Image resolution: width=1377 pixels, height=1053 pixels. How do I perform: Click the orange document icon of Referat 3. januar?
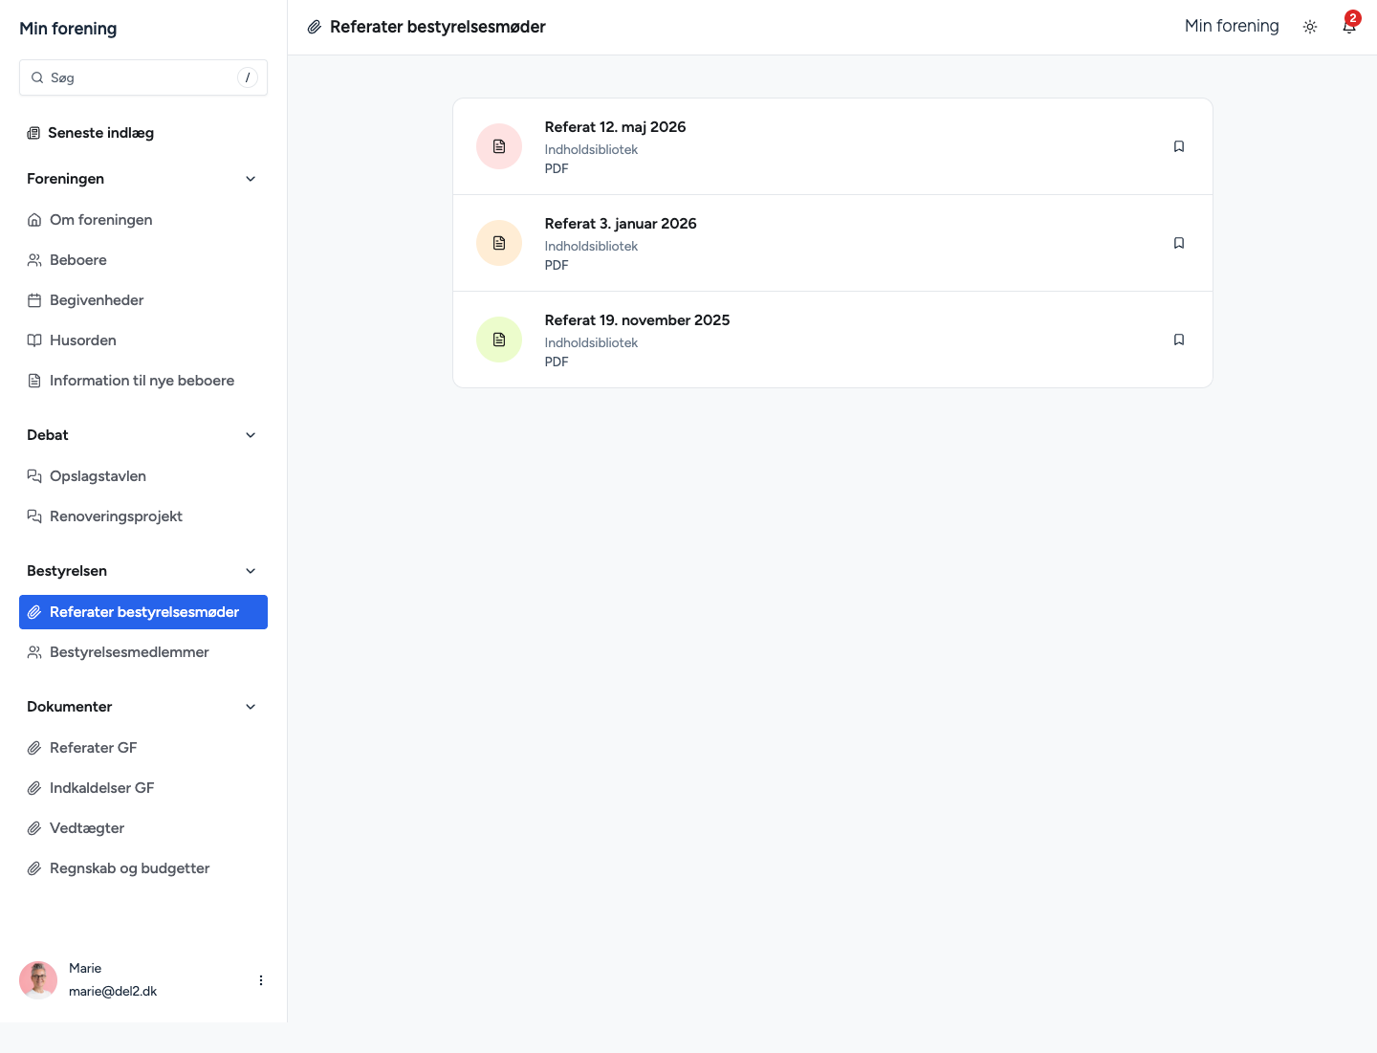pyautogui.click(x=499, y=243)
